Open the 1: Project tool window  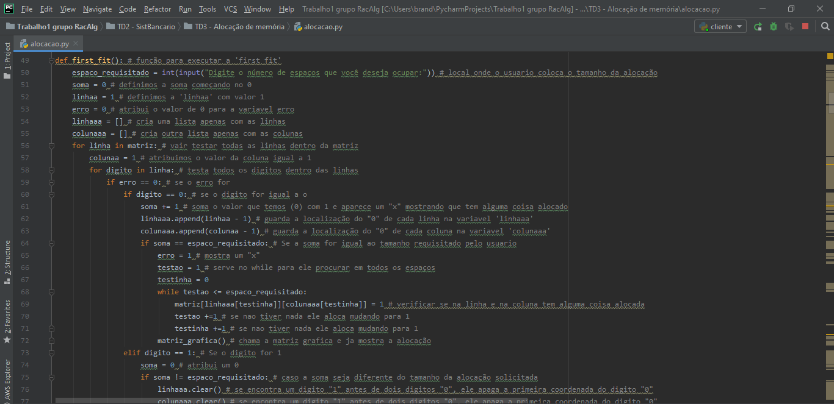coord(7,60)
